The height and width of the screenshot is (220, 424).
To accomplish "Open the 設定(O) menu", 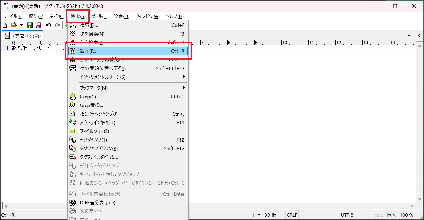I will click(121, 16).
